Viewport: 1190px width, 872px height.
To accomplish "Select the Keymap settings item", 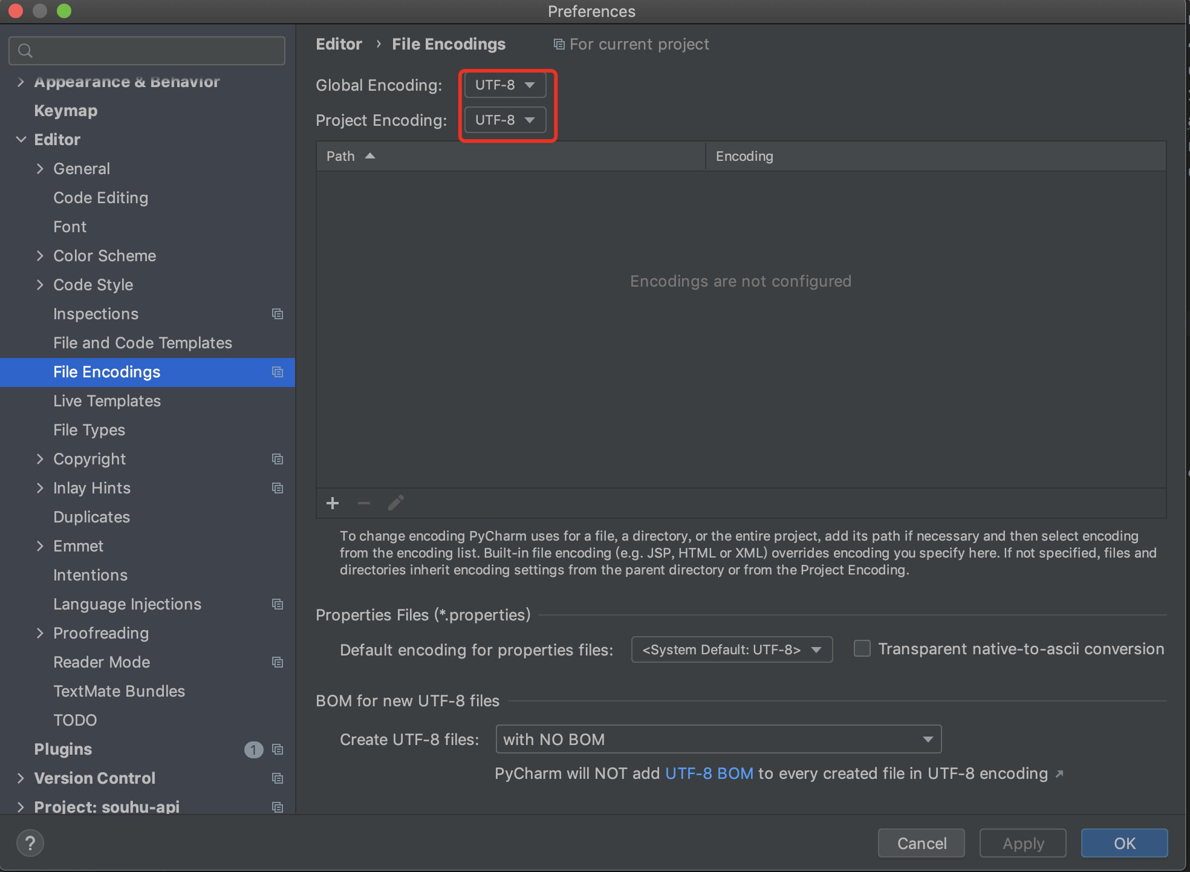I will (66, 111).
